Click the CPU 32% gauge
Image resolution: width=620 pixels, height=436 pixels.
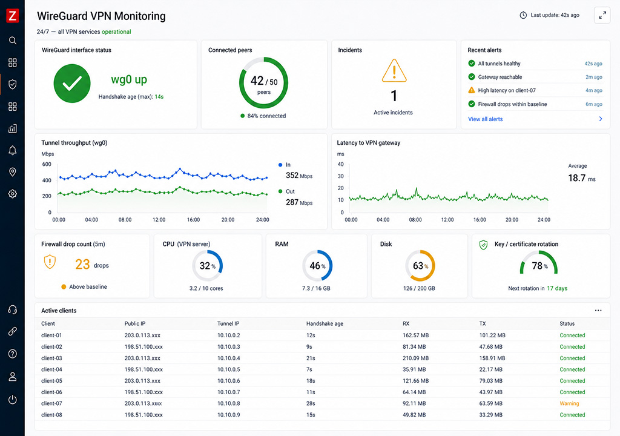click(208, 265)
